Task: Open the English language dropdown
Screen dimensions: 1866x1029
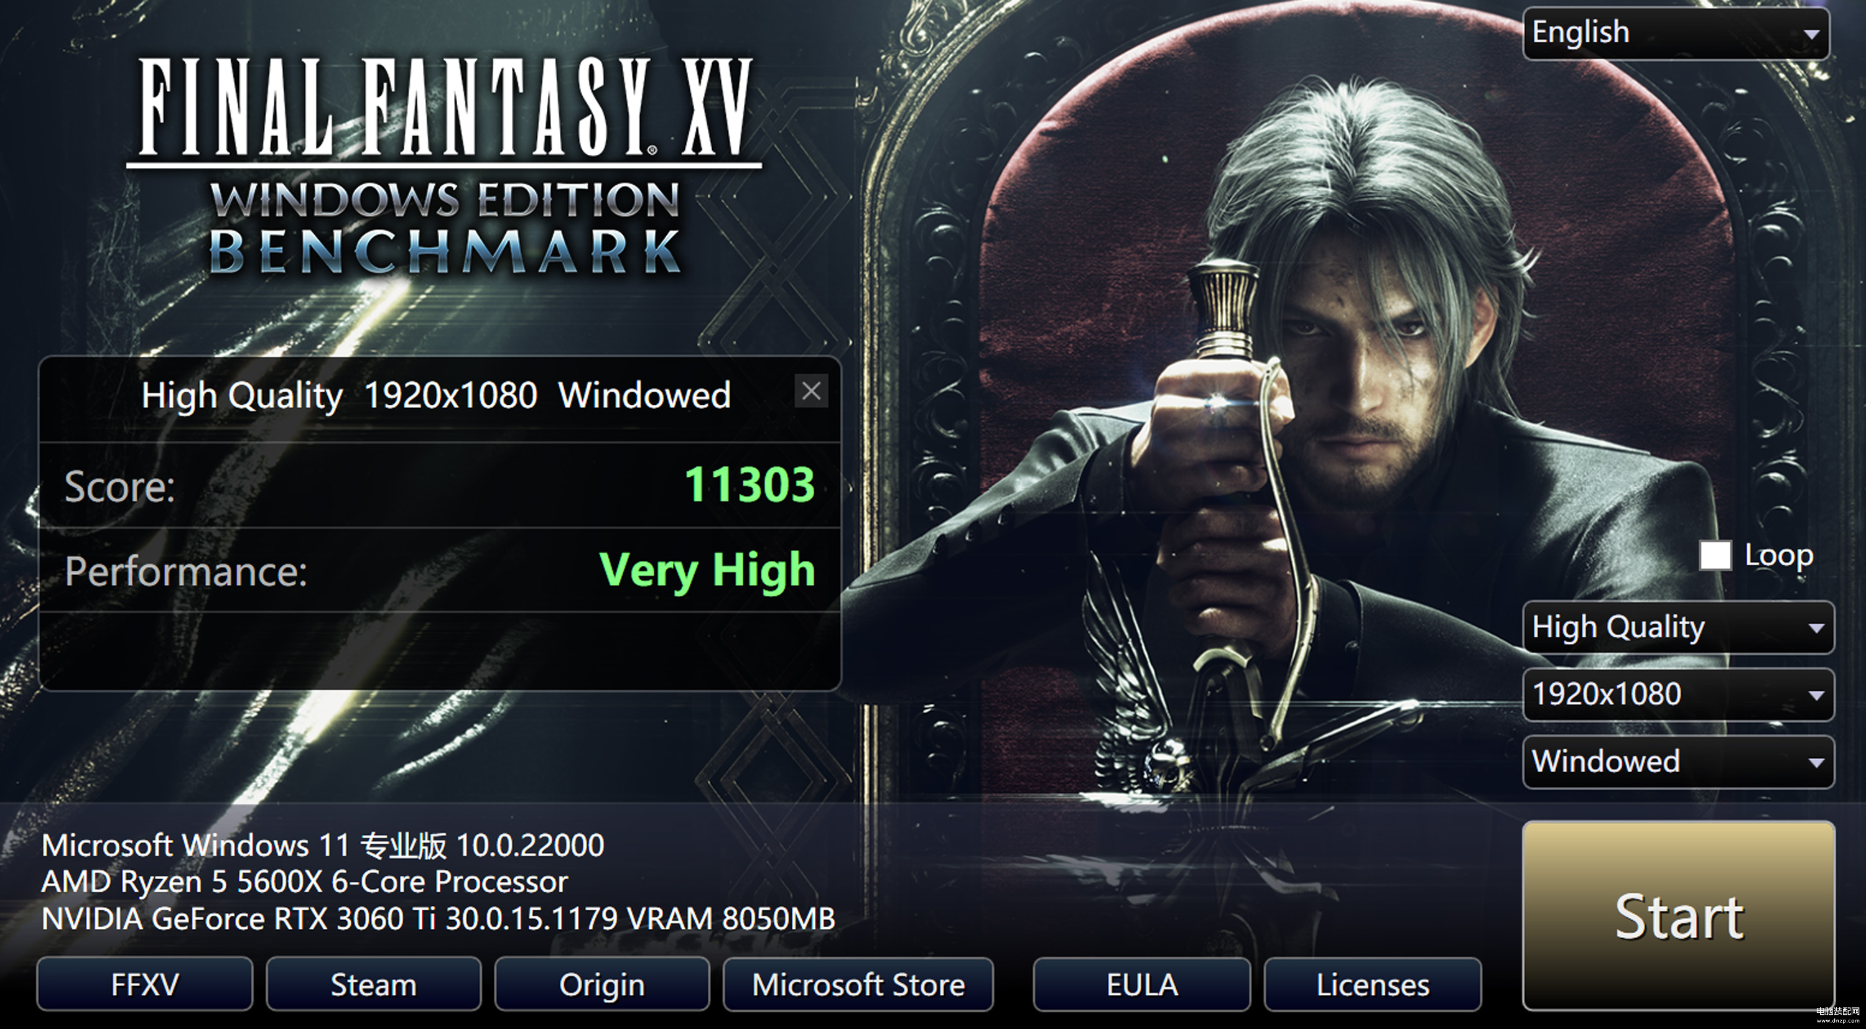Action: pos(1676,34)
